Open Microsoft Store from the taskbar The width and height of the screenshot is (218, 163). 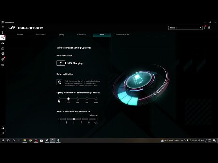pos(42,140)
